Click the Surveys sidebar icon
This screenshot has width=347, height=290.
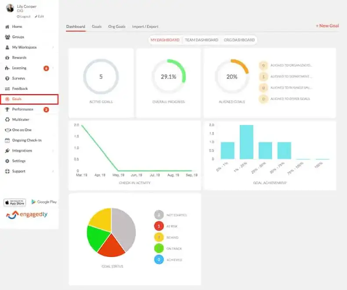pos(7,78)
